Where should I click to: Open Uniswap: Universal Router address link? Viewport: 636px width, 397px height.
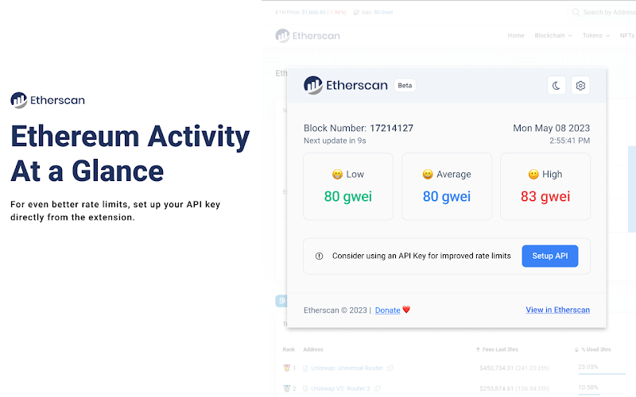[x=347, y=368]
